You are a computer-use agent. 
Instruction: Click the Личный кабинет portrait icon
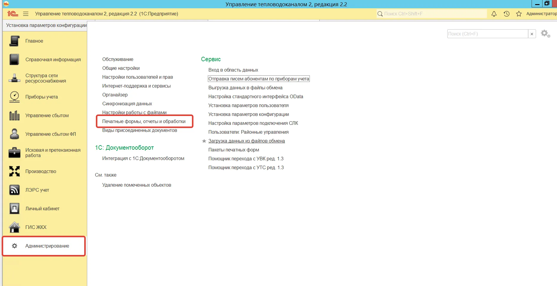14,209
